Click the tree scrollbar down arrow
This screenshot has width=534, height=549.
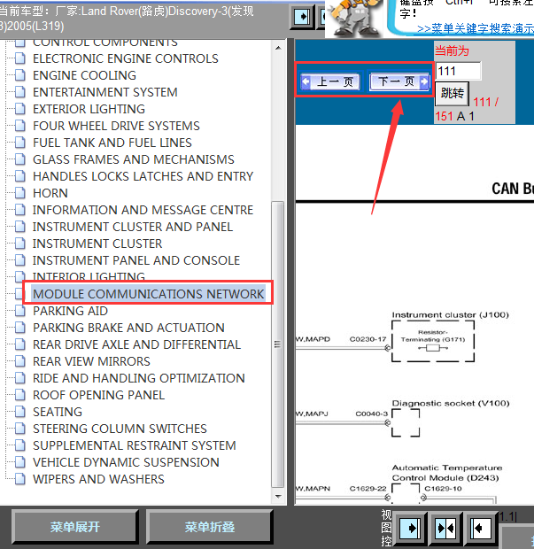(278, 497)
